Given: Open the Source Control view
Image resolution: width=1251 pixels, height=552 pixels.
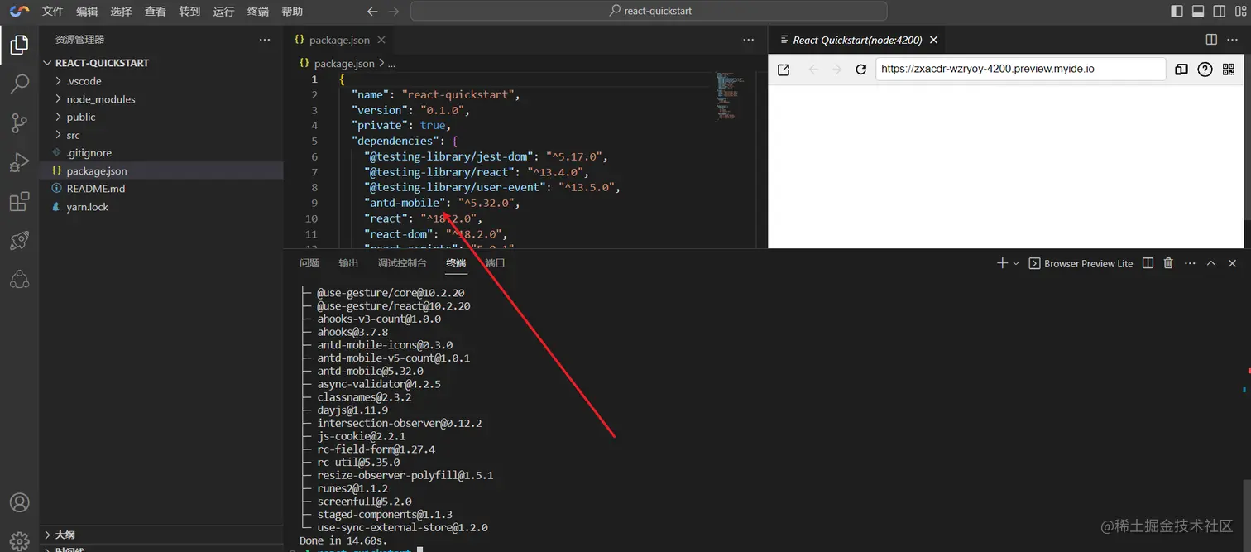Looking at the screenshot, I should coord(19,123).
